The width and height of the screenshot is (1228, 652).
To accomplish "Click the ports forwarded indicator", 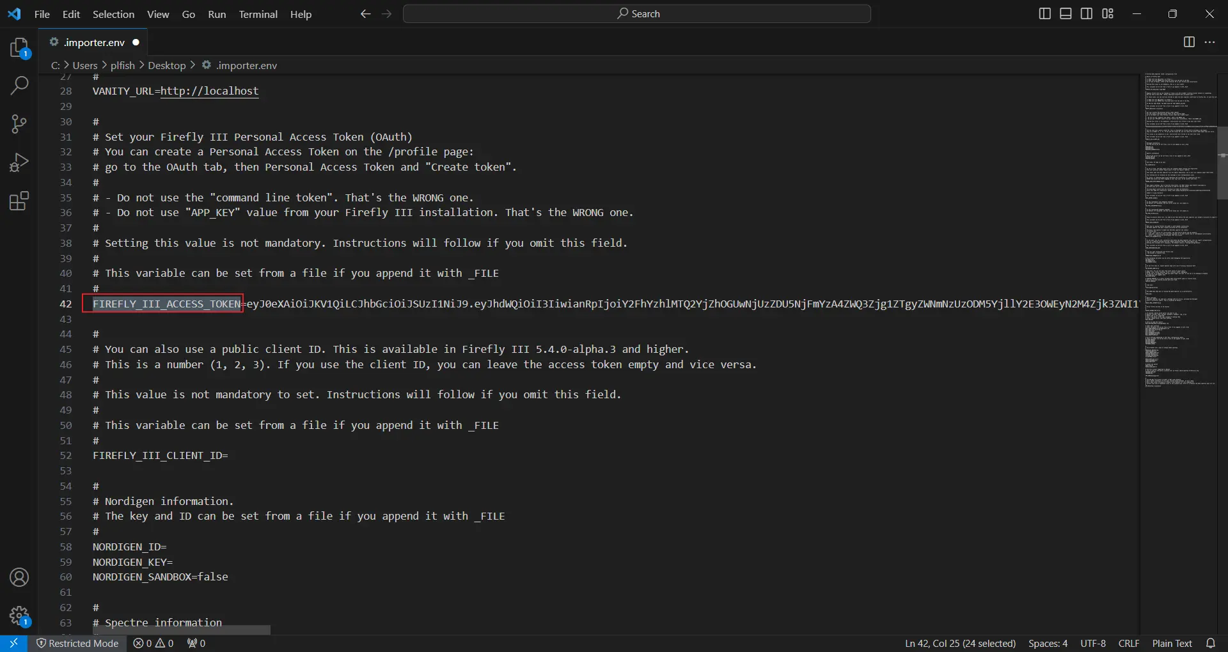I will (196, 643).
